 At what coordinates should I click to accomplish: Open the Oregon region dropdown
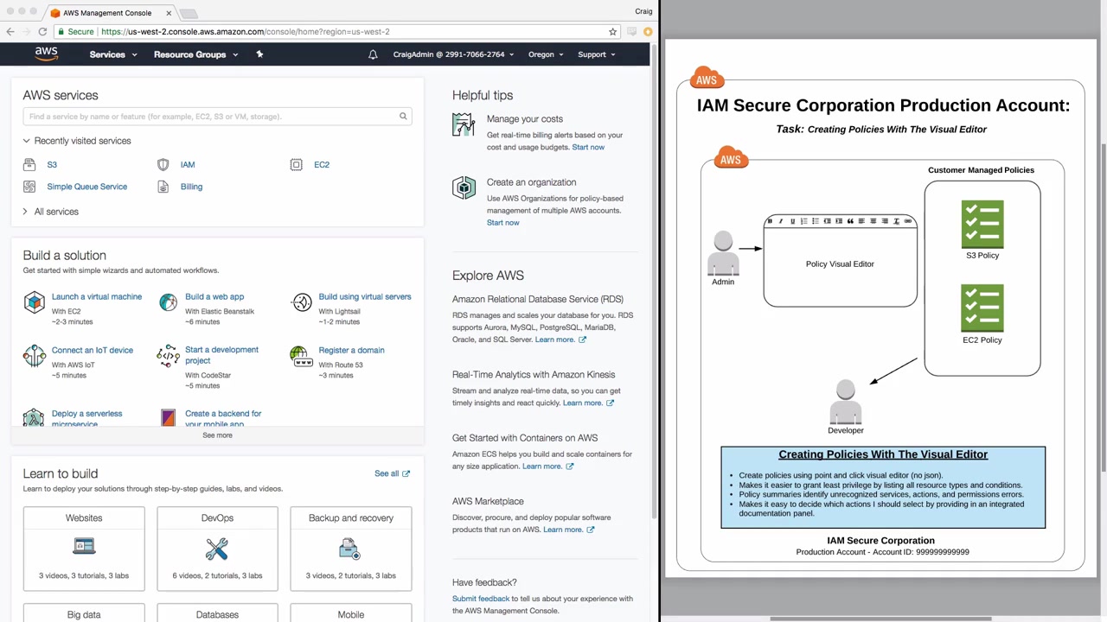click(546, 54)
